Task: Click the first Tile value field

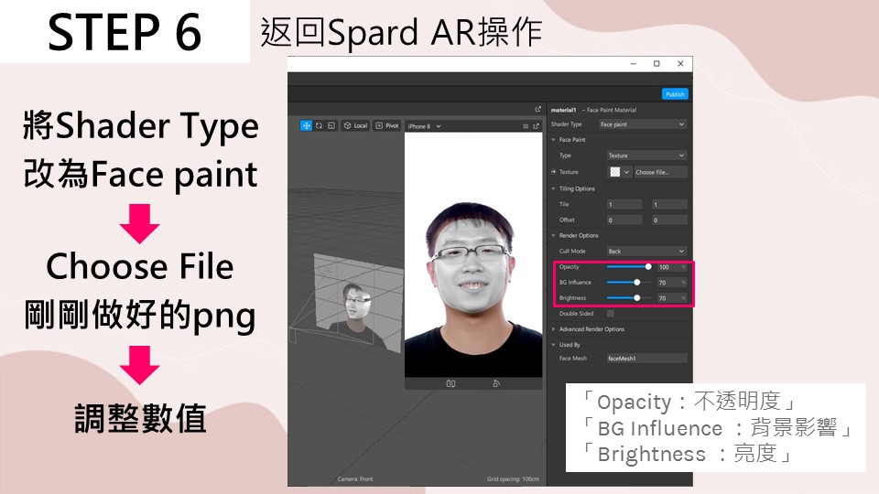Action: coord(624,204)
